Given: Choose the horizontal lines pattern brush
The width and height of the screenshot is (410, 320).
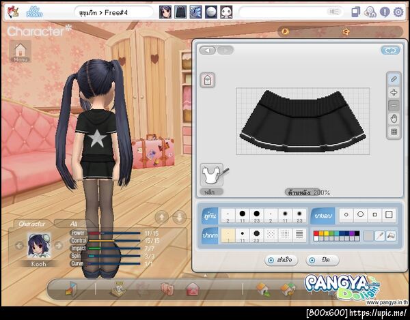Looking at the screenshot, I should [x=299, y=235].
